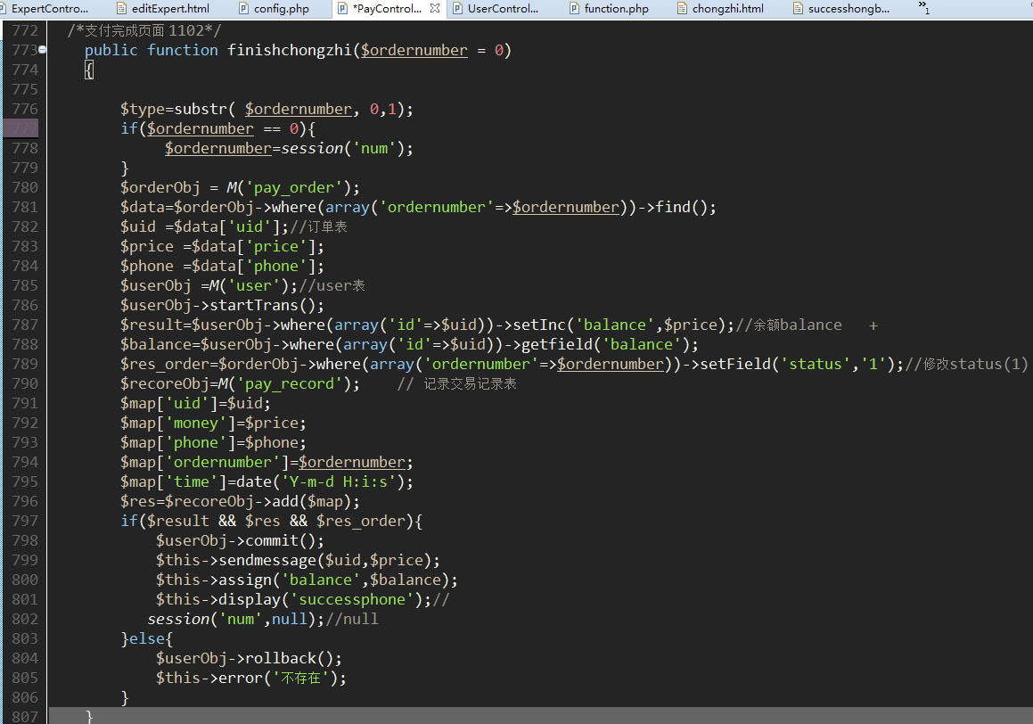Click line number 776 in the gutter
Viewport: 1033px width, 724px height.
point(25,110)
